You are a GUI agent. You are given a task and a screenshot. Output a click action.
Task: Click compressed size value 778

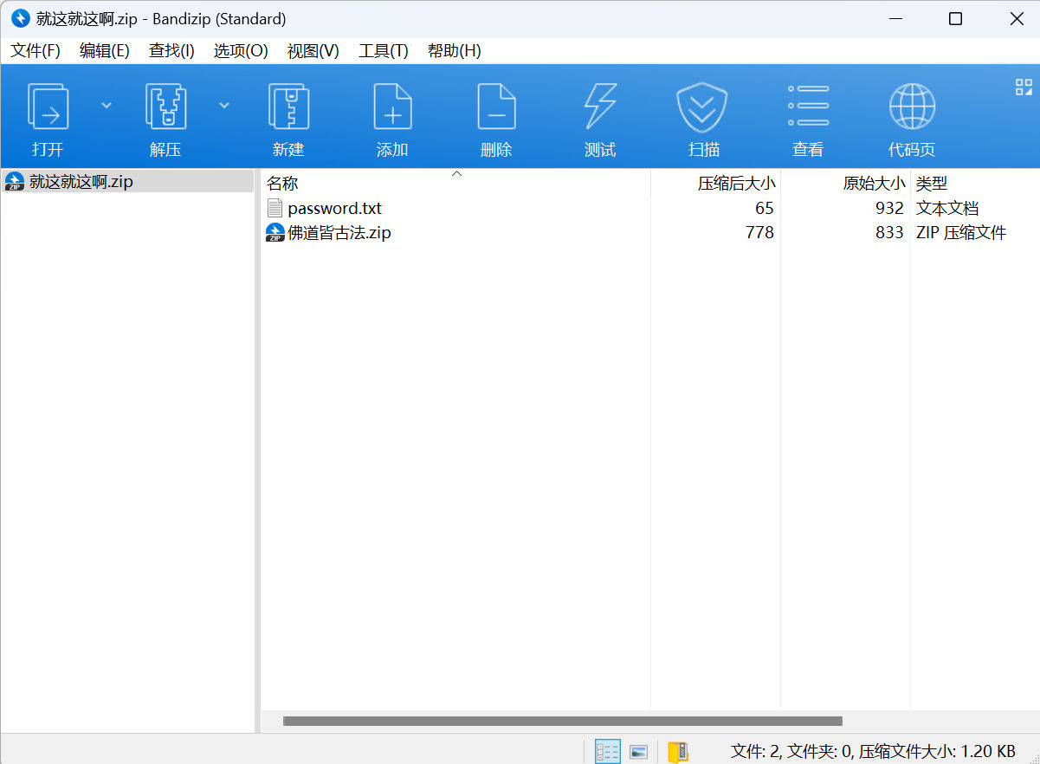click(x=759, y=232)
